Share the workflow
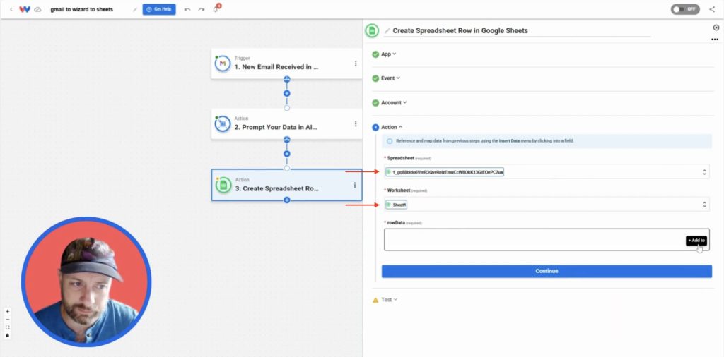Viewport: 724px width, 357px height. [x=712, y=9]
